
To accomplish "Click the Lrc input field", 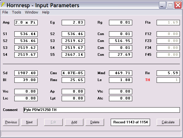I will click(x=26, y=98).
